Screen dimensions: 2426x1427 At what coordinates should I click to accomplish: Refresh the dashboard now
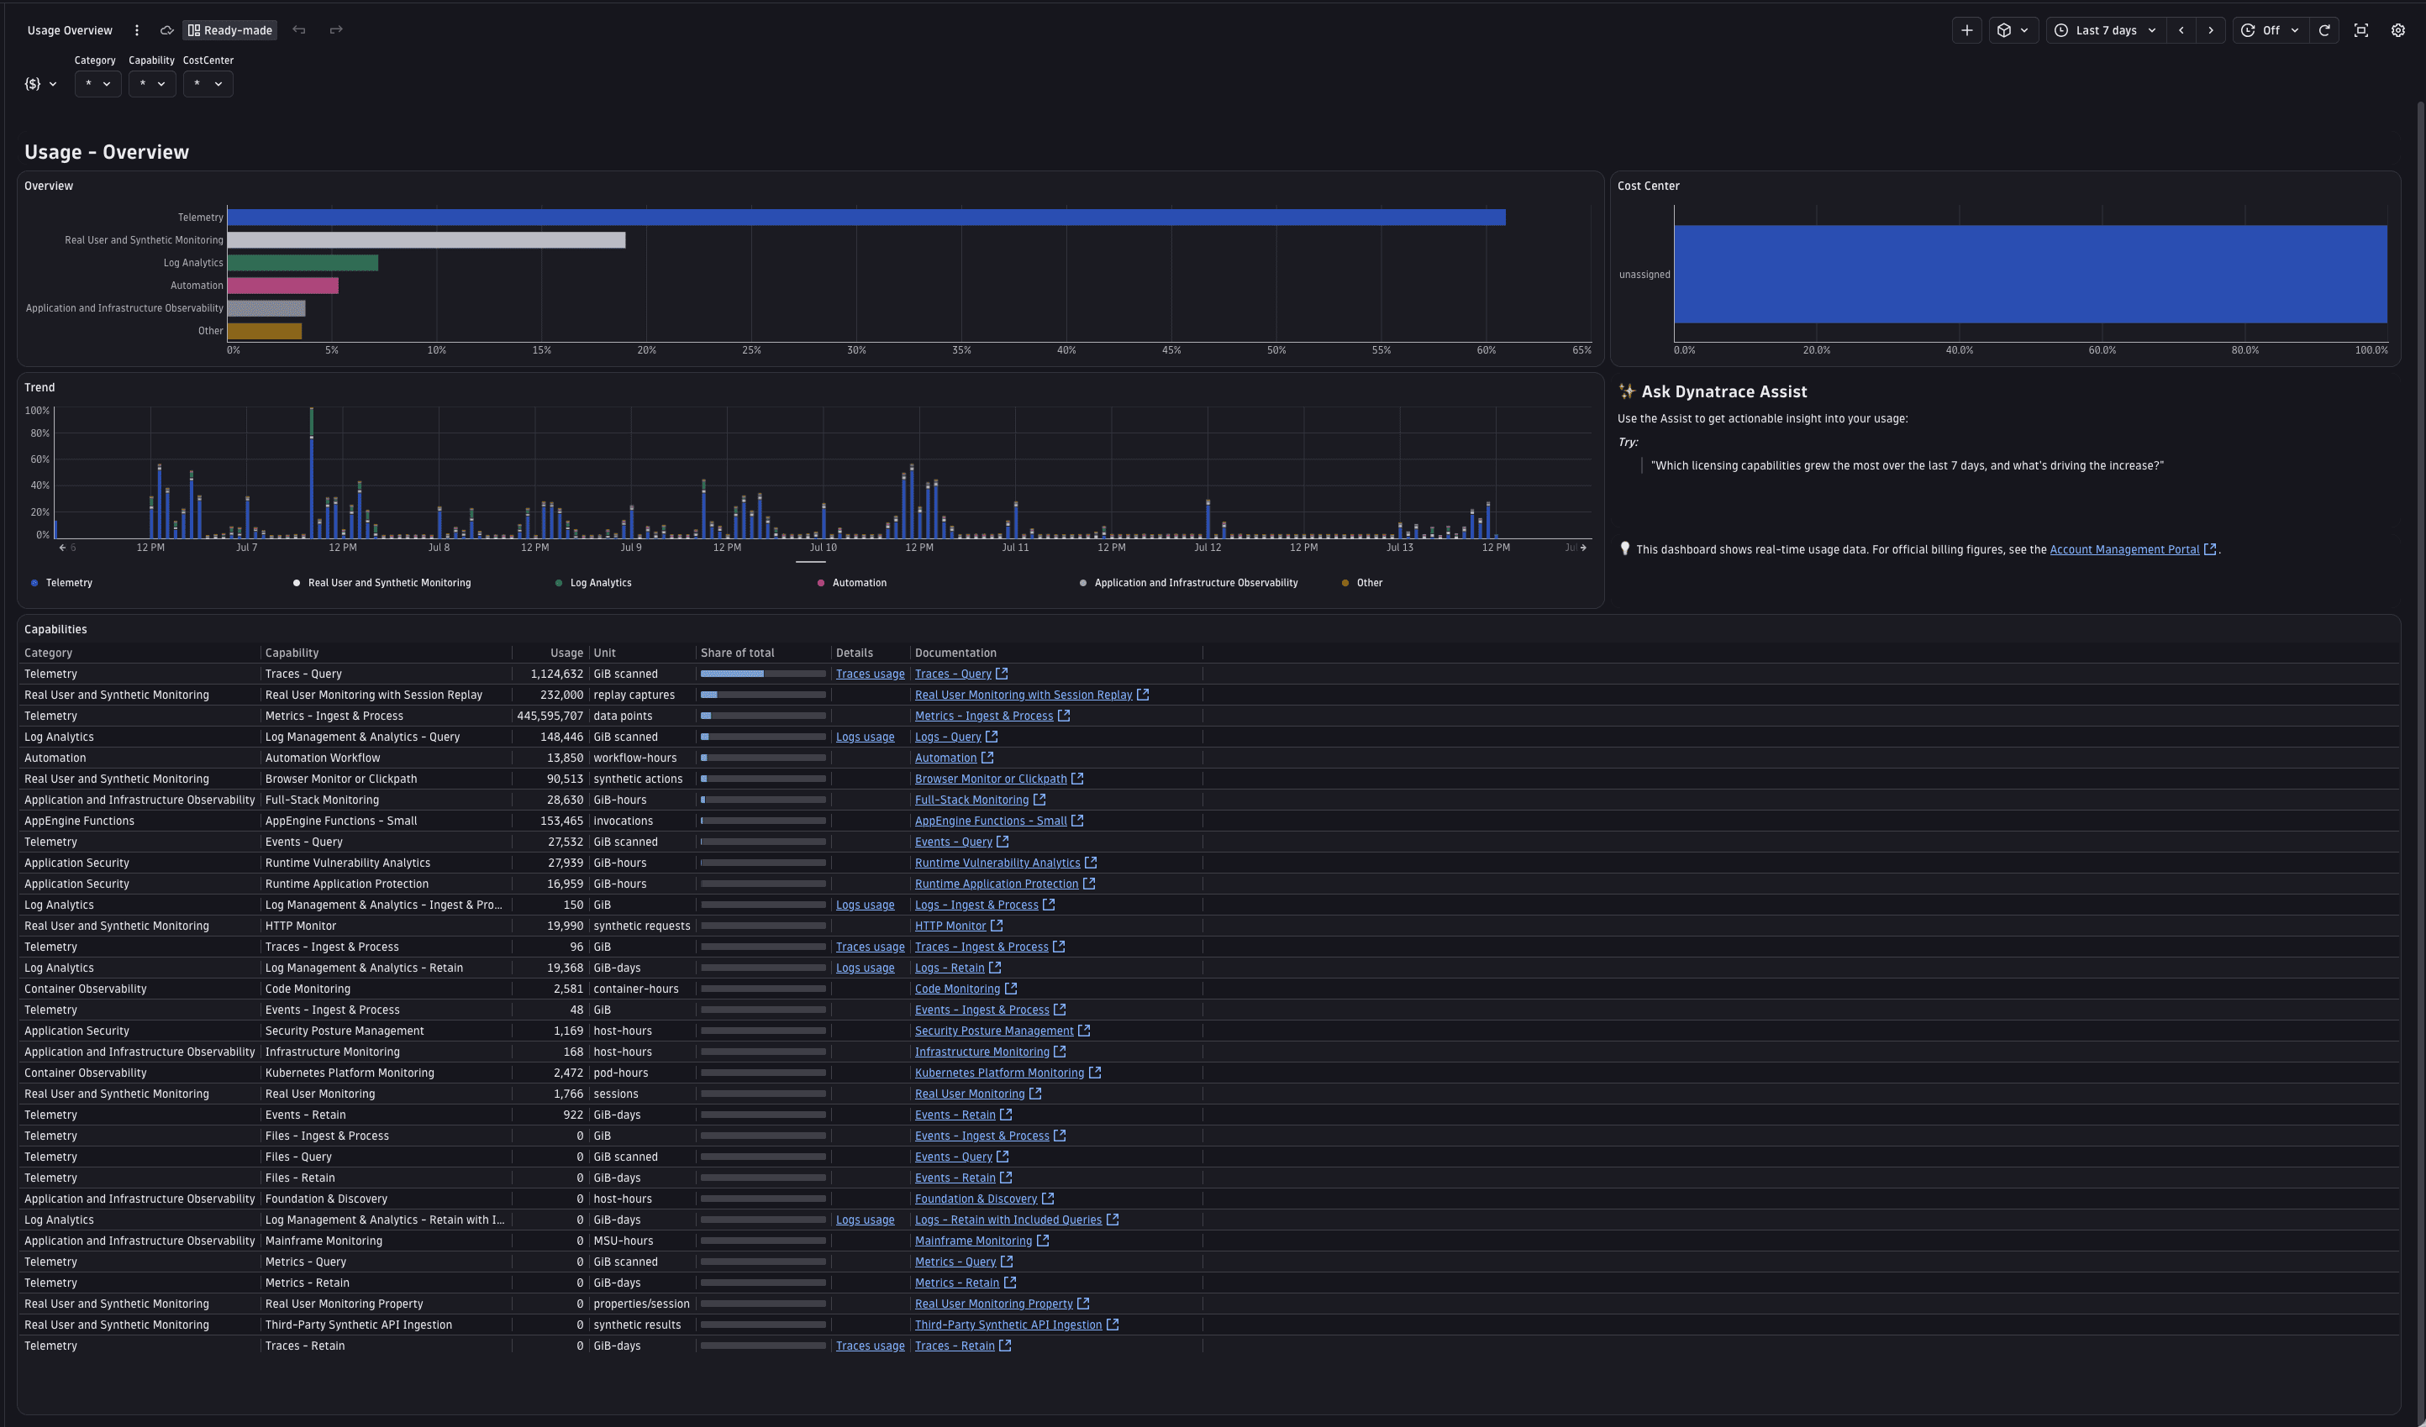(2324, 30)
